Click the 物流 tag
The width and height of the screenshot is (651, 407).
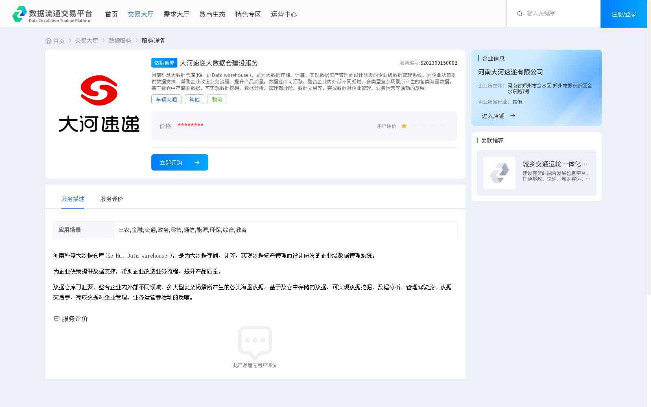pos(217,99)
